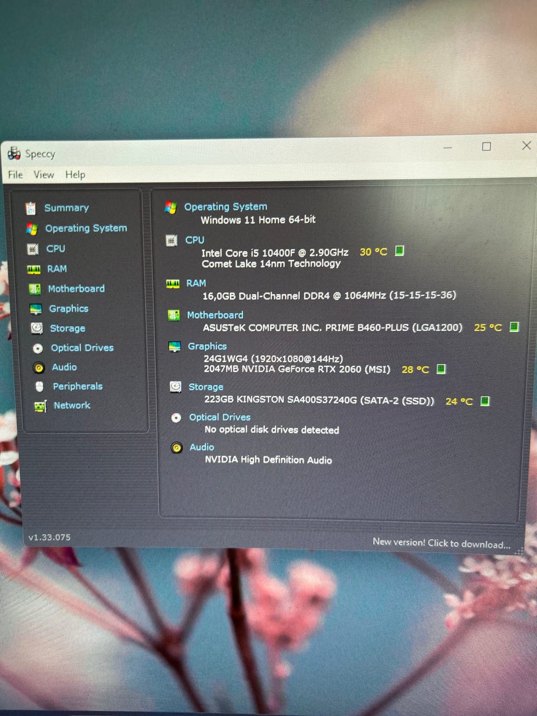This screenshot has width=537, height=716.
Task: Open the File menu
Action: pos(16,175)
